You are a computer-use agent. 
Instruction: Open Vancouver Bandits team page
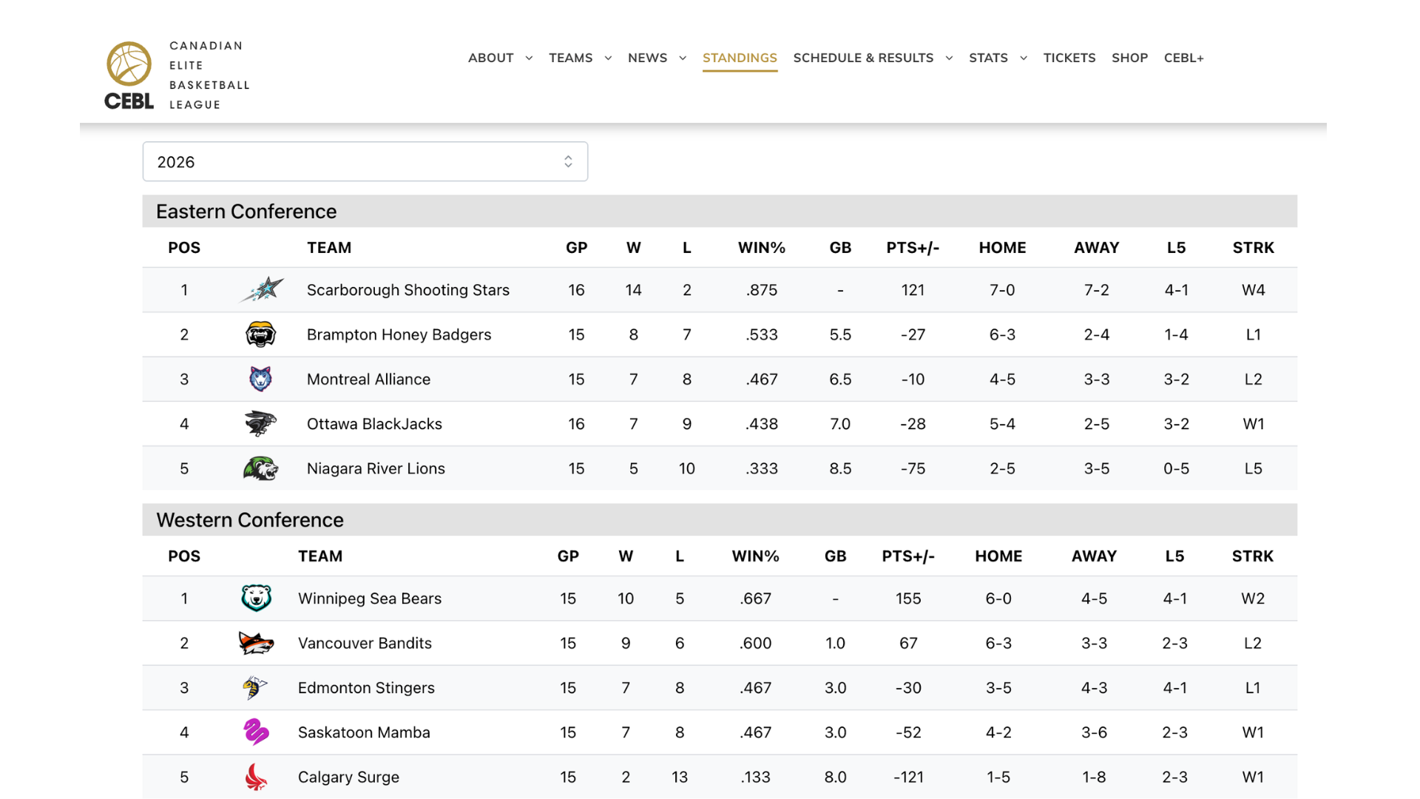[365, 643]
